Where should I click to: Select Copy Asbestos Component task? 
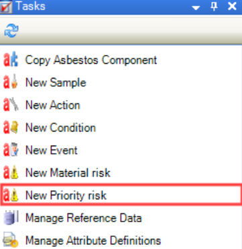[x=91, y=60]
